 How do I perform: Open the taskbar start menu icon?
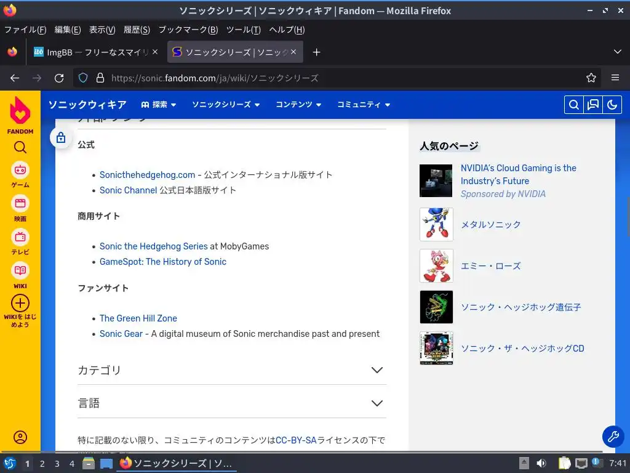coord(10,463)
